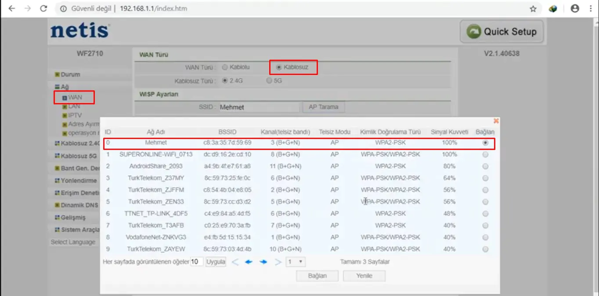Image resolution: width=599 pixels, height=296 pixels.
Task: Open the LAN settings page
Action: (74, 107)
